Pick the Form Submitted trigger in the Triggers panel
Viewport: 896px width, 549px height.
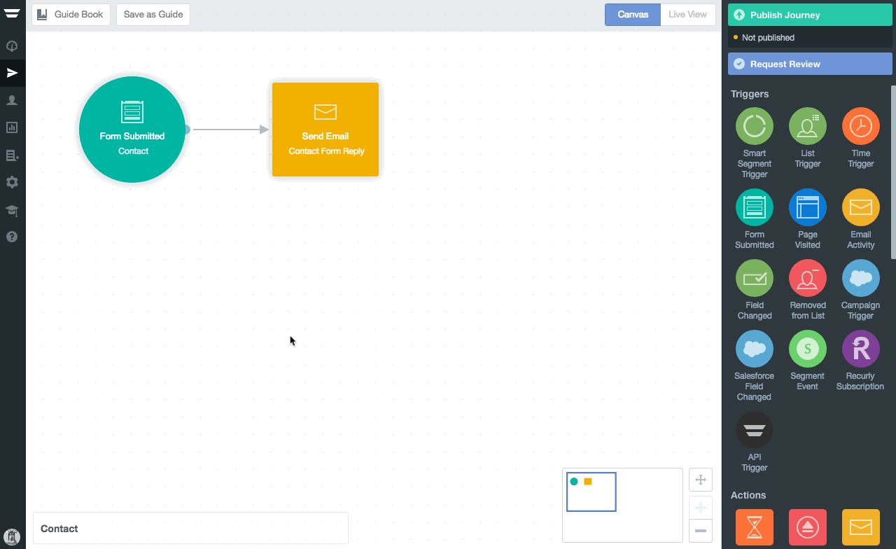pos(754,207)
